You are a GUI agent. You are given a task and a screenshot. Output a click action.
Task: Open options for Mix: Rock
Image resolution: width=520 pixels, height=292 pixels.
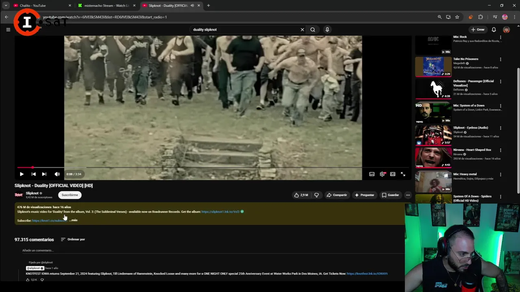pos(500,37)
